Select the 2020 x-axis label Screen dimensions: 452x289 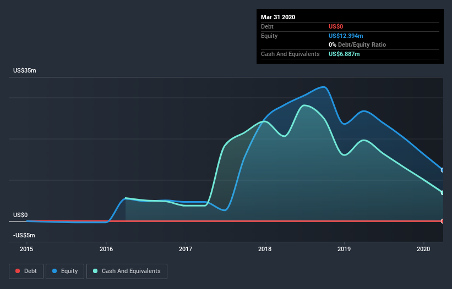[423, 249]
